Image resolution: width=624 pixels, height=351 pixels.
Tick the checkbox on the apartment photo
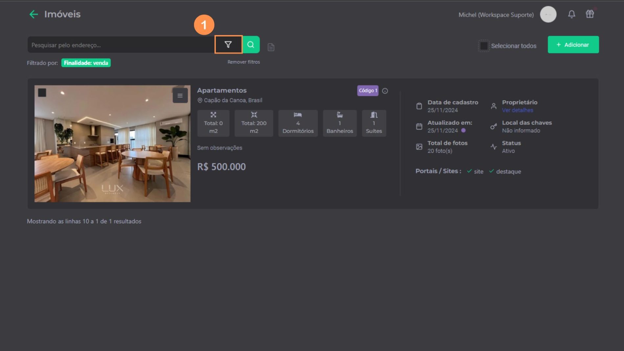click(42, 93)
